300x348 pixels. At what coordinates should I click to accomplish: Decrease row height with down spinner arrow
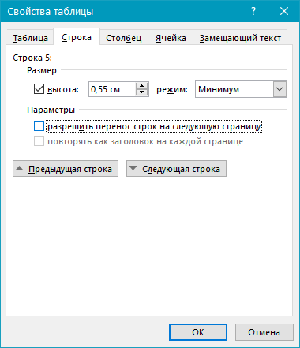click(x=142, y=92)
